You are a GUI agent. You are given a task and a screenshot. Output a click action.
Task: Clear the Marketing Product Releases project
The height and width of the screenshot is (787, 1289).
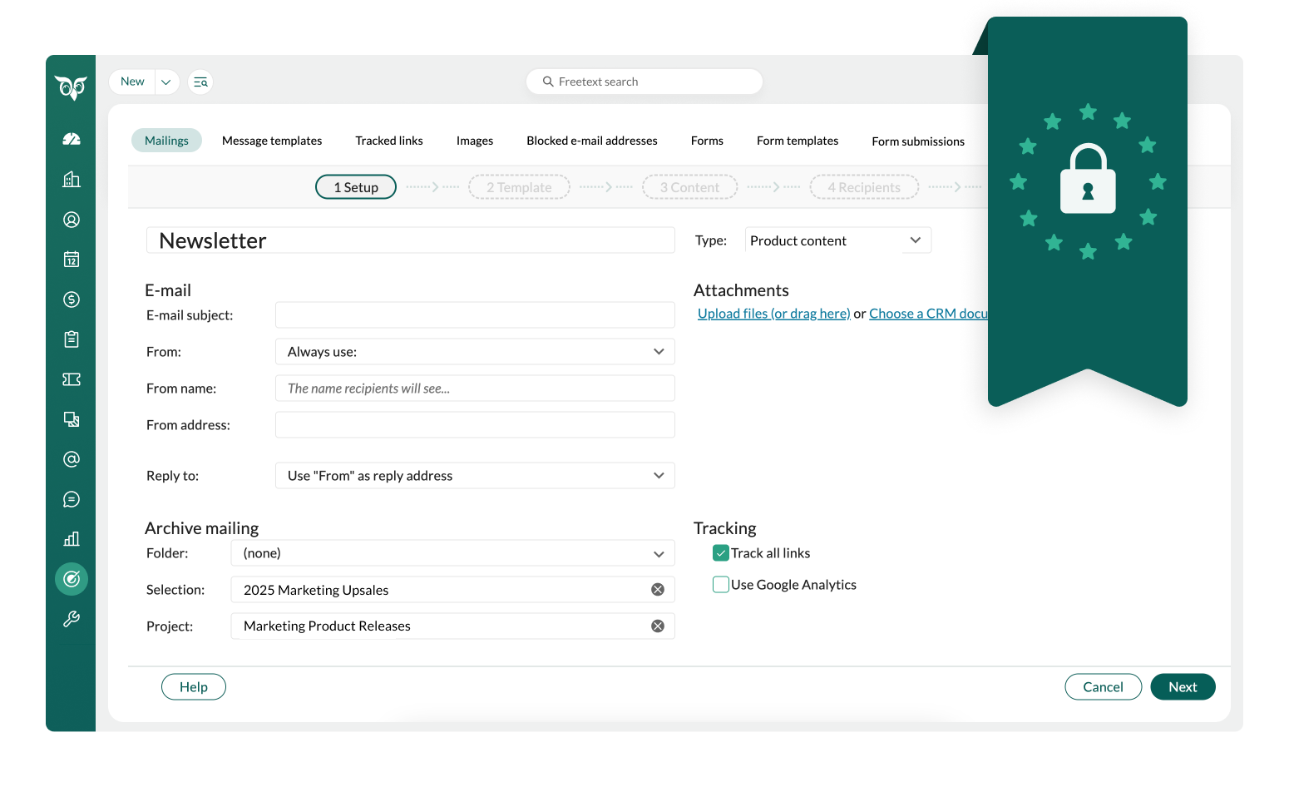(658, 626)
